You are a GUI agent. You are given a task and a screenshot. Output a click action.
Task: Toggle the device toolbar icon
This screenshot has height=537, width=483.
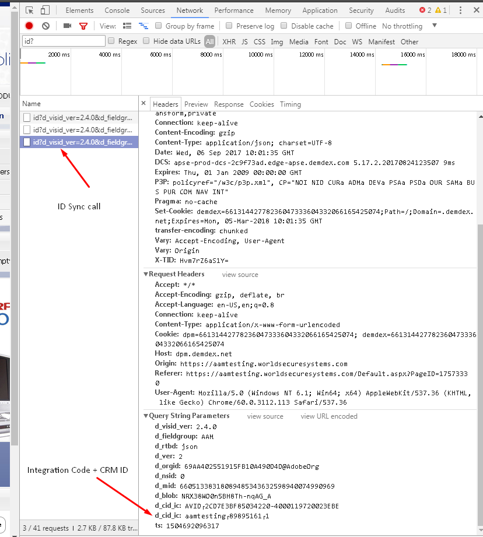coord(45,10)
